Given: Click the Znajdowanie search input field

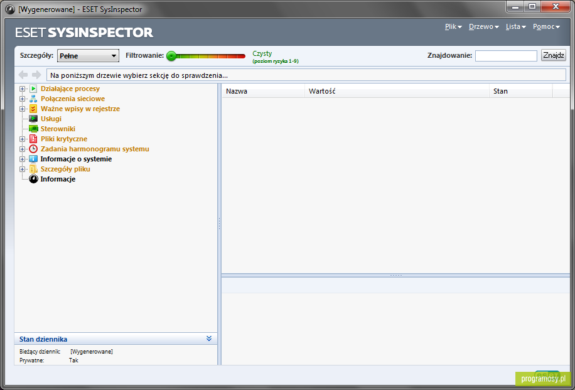Looking at the screenshot, I should 506,56.
